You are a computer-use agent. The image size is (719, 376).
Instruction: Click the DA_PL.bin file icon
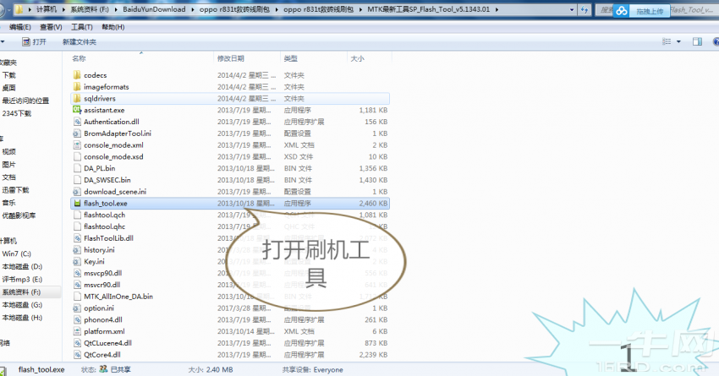pyautogui.click(x=77, y=168)
